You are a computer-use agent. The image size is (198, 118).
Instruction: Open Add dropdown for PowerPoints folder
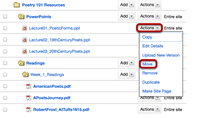[127, 16]
